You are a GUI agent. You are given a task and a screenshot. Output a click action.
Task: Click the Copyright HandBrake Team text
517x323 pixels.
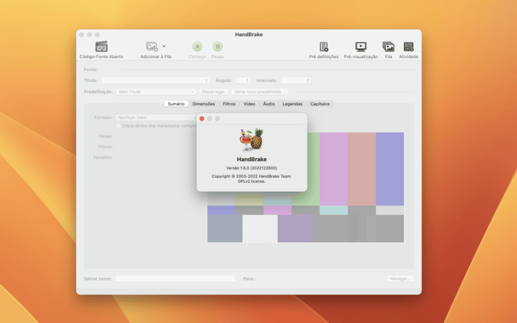251,176
